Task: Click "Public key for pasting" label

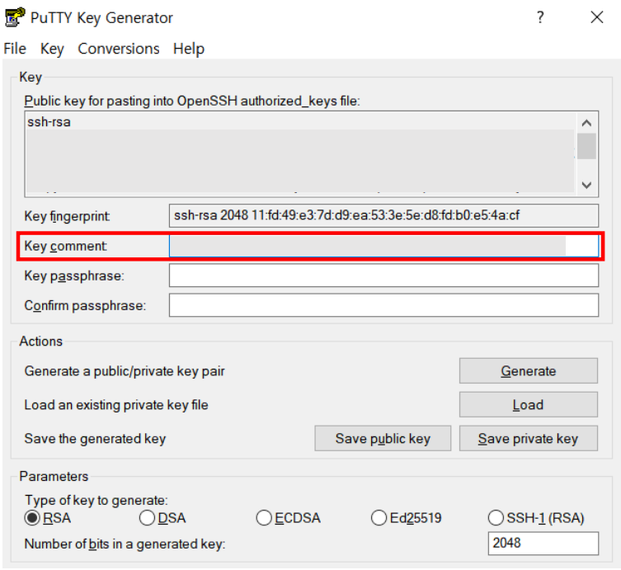Action: click(x=192, y=101)
